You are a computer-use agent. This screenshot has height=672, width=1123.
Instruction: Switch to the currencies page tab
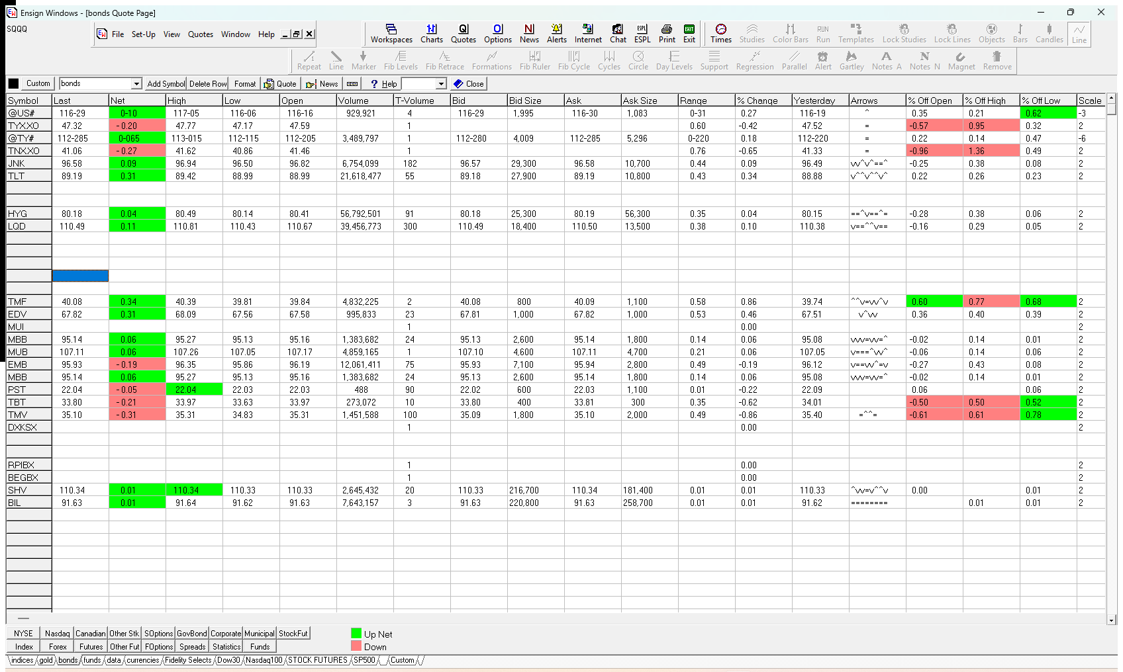point(142,660)
